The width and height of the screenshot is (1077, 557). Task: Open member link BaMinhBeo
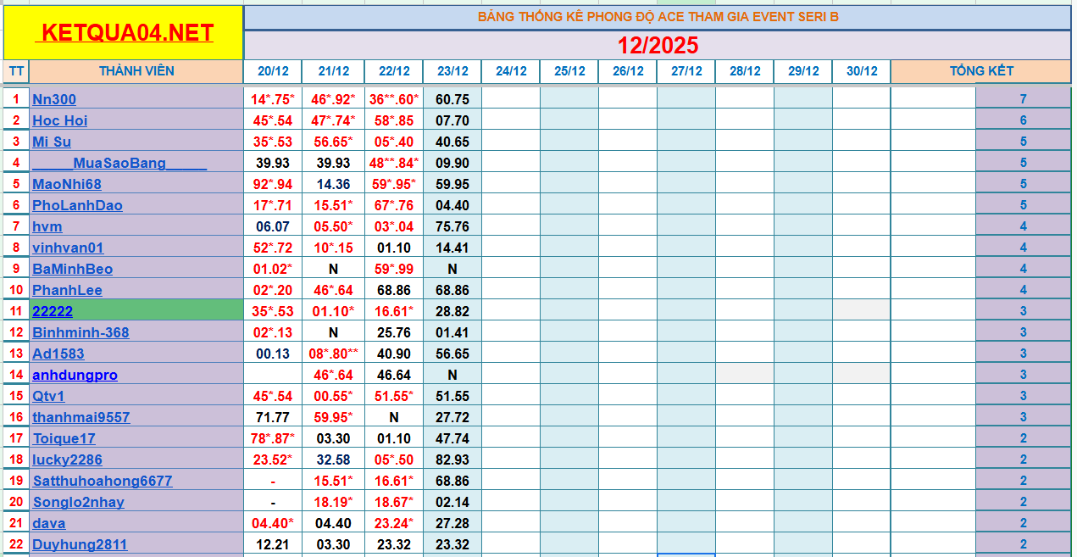coord(73,269)
